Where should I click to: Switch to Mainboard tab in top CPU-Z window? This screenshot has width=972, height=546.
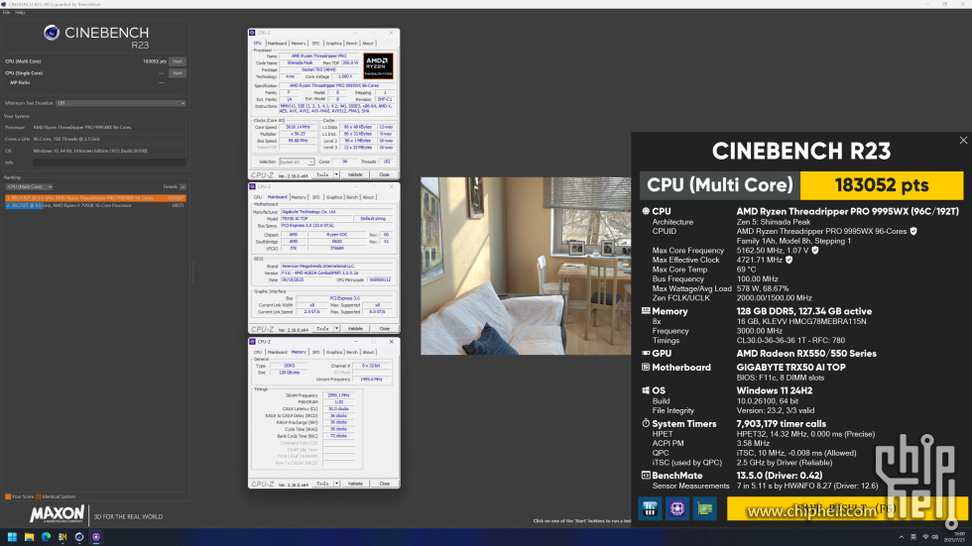coord(277,44)
